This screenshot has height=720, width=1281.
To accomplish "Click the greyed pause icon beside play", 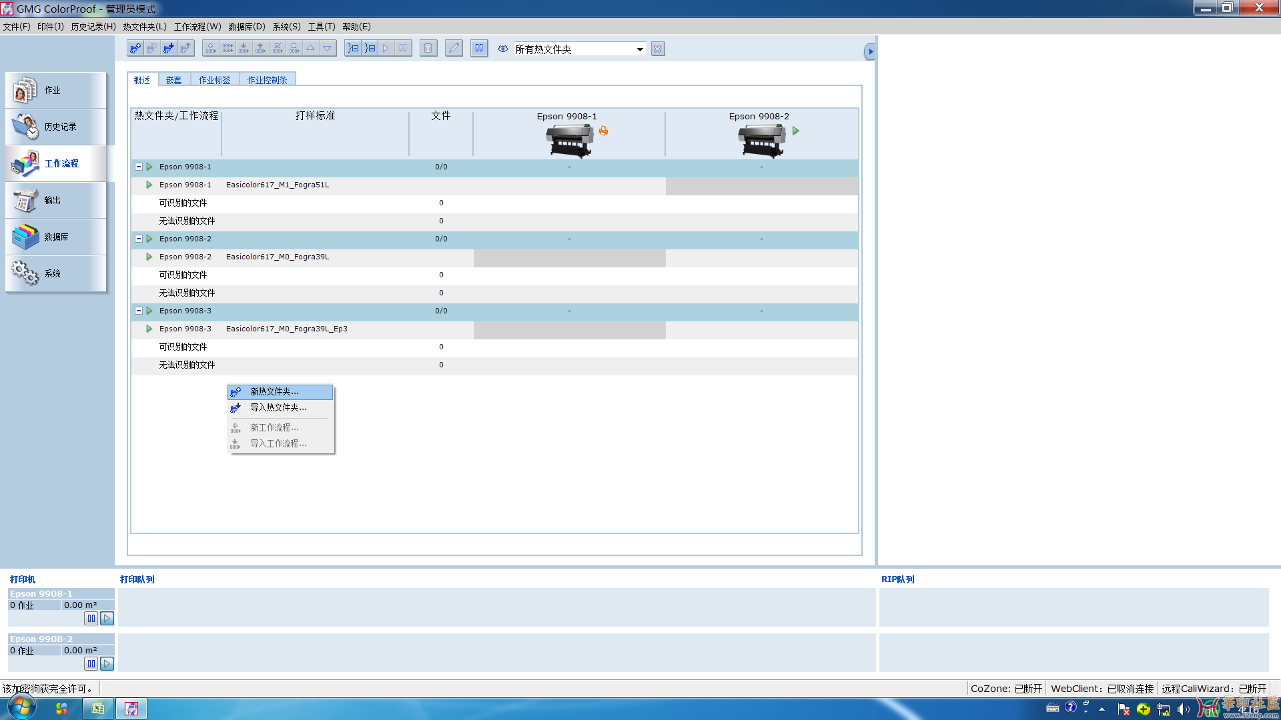I will coord(403,49).
